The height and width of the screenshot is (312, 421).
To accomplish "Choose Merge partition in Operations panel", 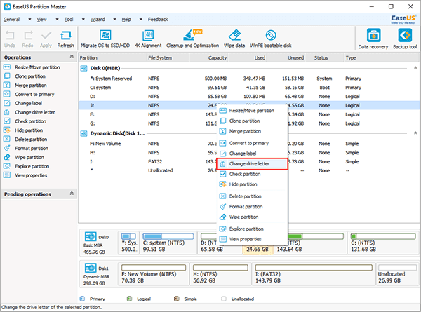I will tap(25, 86).
